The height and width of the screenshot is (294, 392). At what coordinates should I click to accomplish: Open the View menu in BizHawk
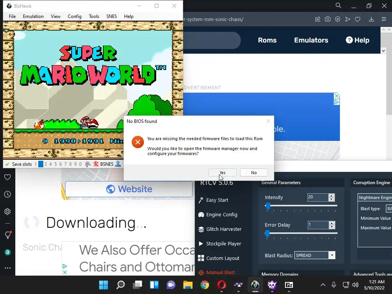tap(56, 16)
